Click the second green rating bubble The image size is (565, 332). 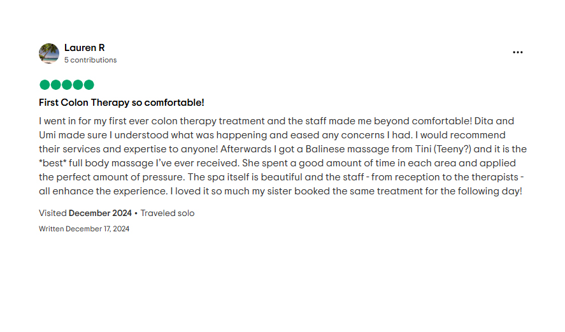[x=56, y=85]
